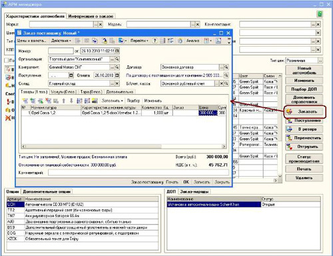333x256 pixels.
Task: Open calendar for the Оплата date field
Action: pyautogui.click(x=117, y=75)
